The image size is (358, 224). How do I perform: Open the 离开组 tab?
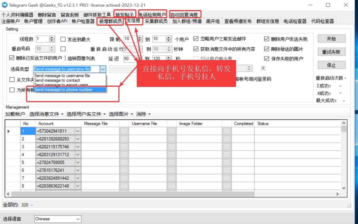[213, 21]
